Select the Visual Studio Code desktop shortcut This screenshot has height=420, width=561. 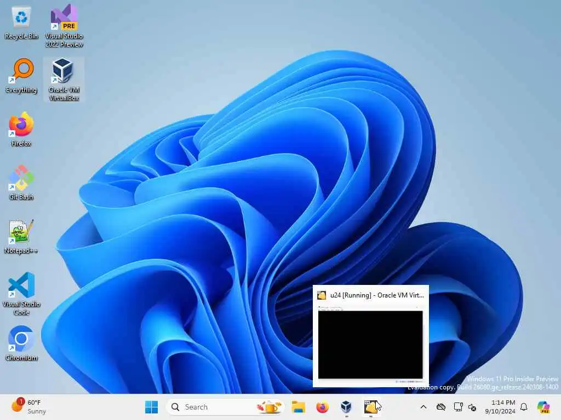pyautogui.click(x=21, y=294)
